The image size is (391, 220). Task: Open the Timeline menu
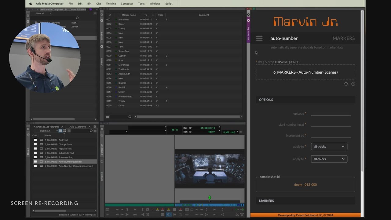point(111,4)
